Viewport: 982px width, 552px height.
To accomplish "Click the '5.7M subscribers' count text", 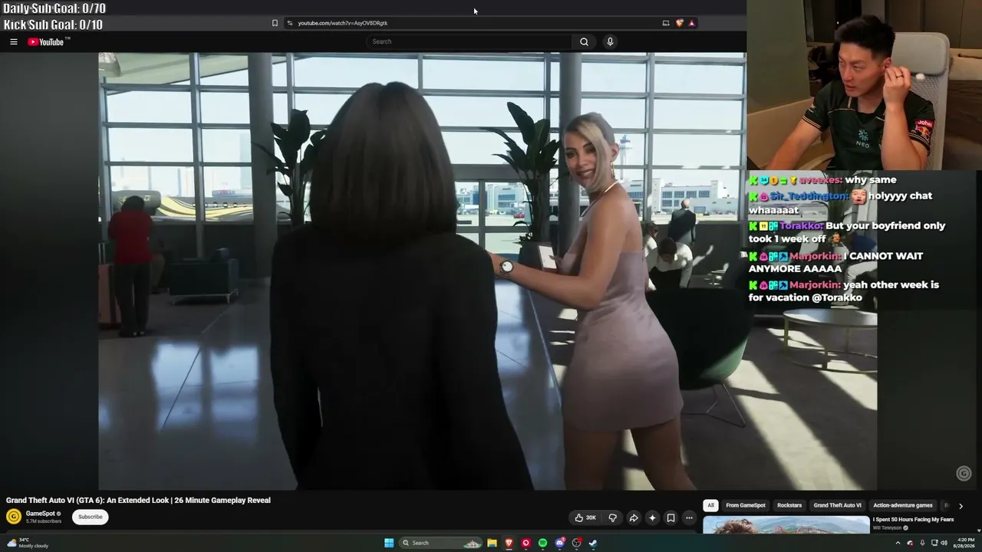I will pyautogui.click(x=44, y=521).
